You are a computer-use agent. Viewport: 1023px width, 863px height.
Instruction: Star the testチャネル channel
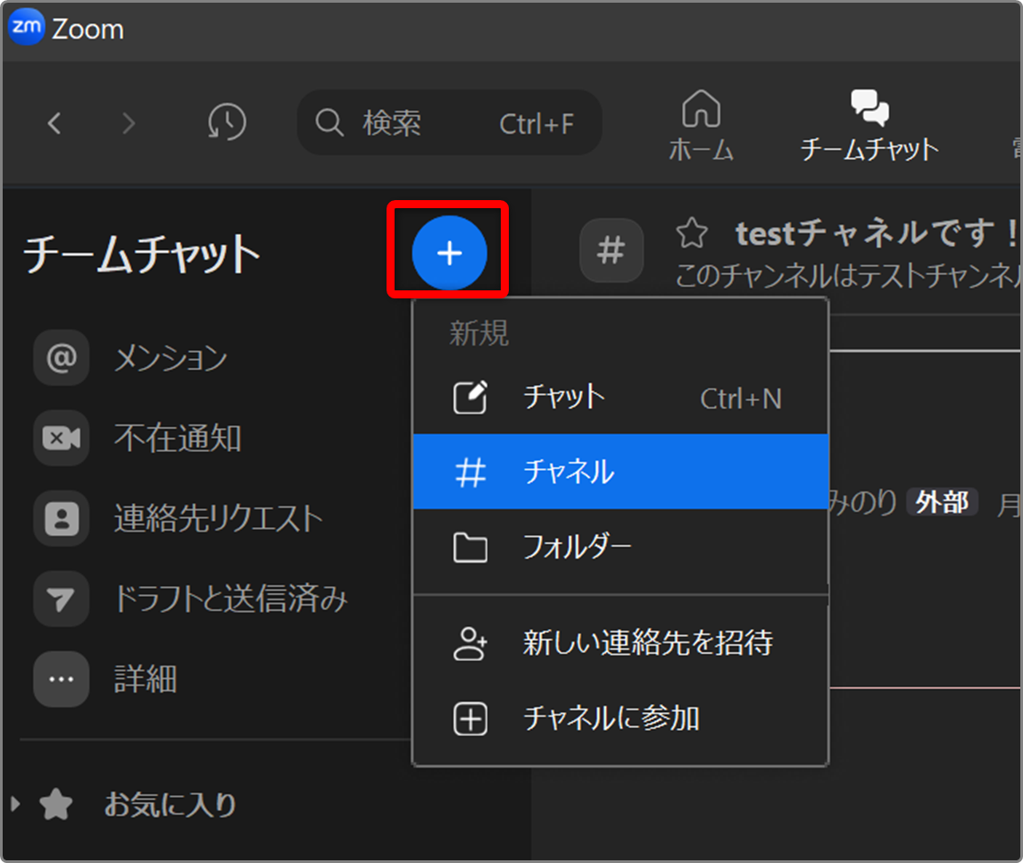point(692,233)
